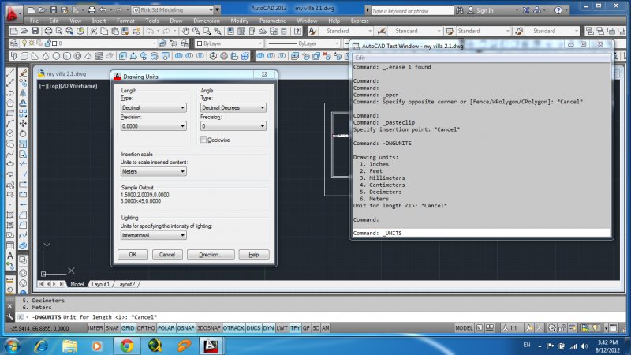
Task: Click the binoculars search icon
Action: point(460,10)
